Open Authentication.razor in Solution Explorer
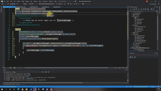The width and height of the screenshot is (161, 91). click(141, 27)
